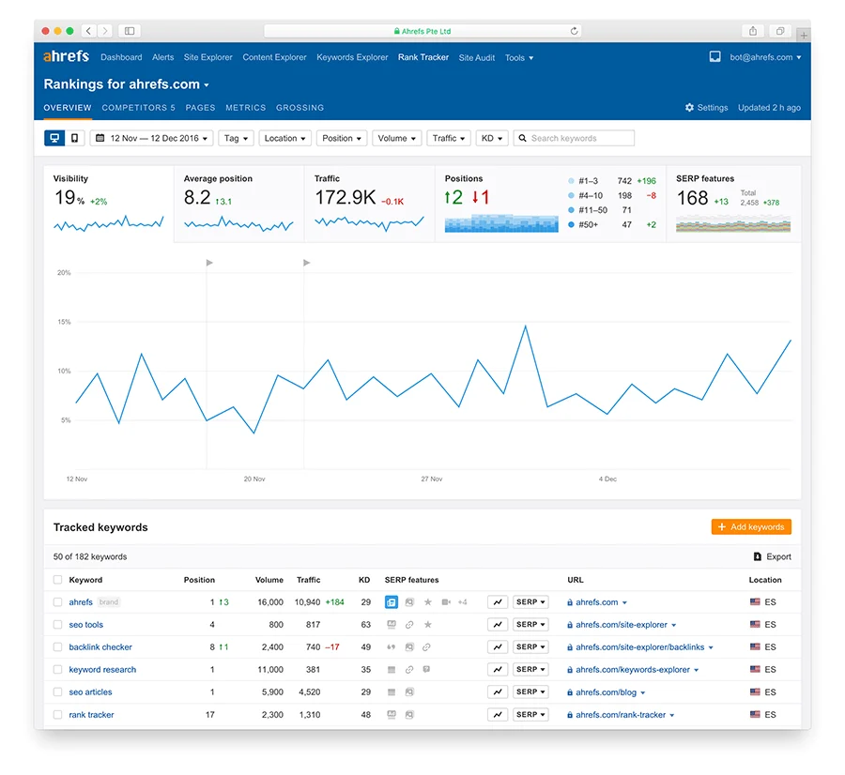Switch to mobile rankings view
Screen dimensions: 845x775
click(75, 137)
